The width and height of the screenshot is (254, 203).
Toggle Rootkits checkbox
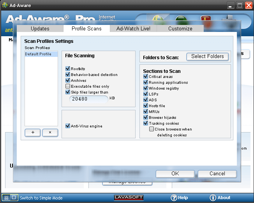pyautogui.click(x=68, y=69)
